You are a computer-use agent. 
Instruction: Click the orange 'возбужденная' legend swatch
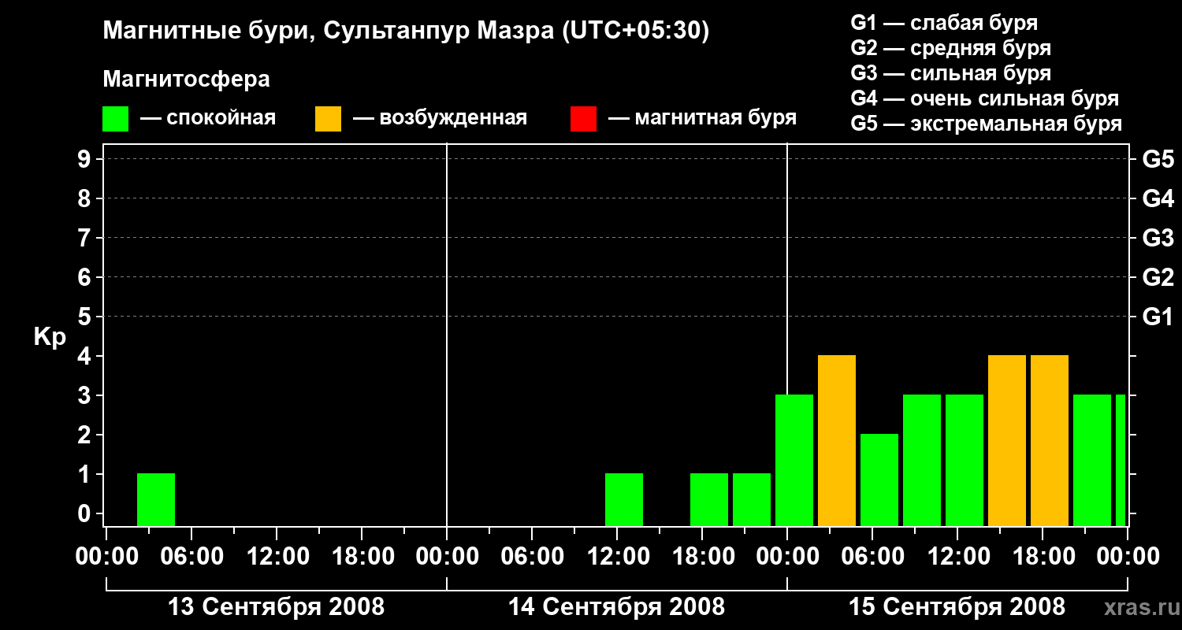(x=328, y=119)
